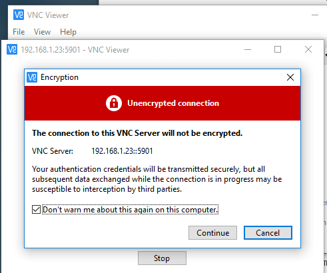
Task: Maximize the 192.168.1.23:5901 connection window
Action: pyautogui.click(x=278, y=49)
